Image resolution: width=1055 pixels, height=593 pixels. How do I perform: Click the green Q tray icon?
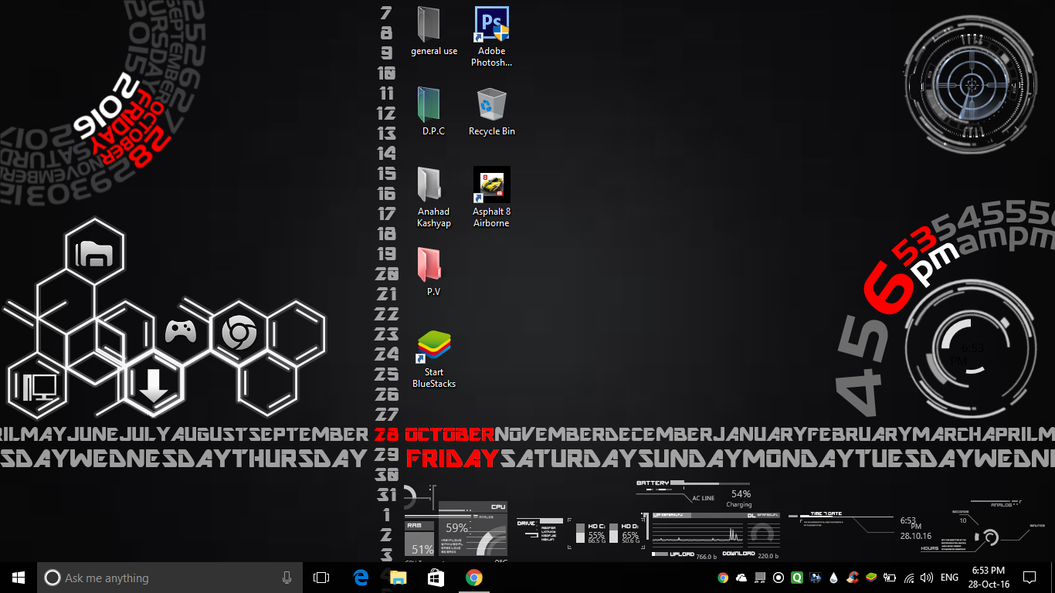click(x=797, y=578)
